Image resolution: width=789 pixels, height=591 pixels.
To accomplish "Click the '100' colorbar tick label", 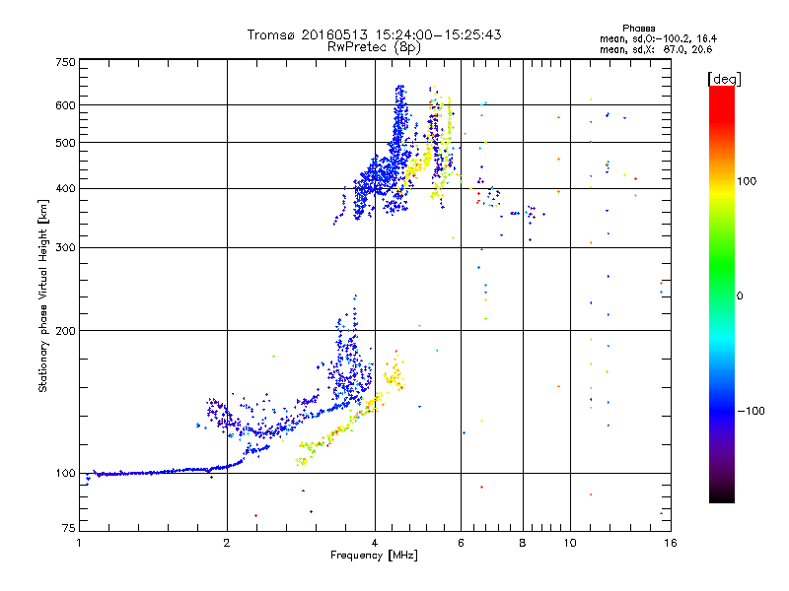I will 747,181.
